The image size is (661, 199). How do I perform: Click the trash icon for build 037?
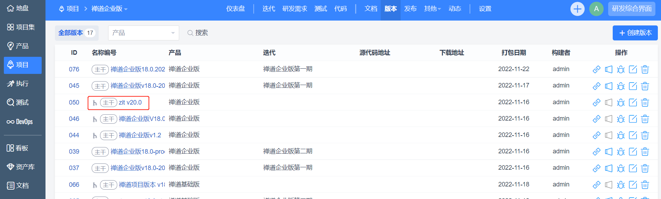pos(645,168)
